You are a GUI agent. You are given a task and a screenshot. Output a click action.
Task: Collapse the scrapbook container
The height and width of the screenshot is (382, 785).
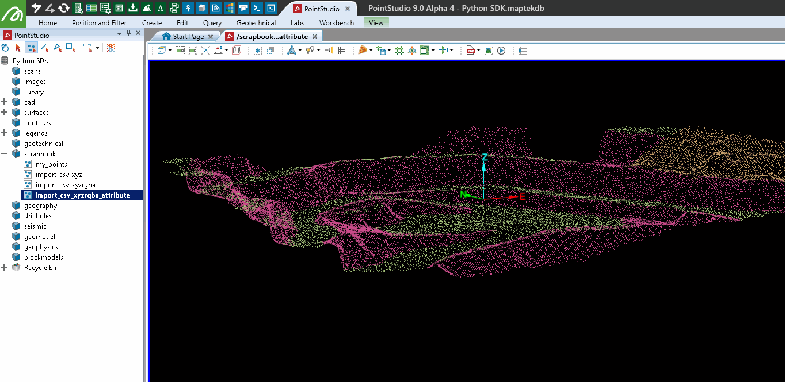(5, 154)
